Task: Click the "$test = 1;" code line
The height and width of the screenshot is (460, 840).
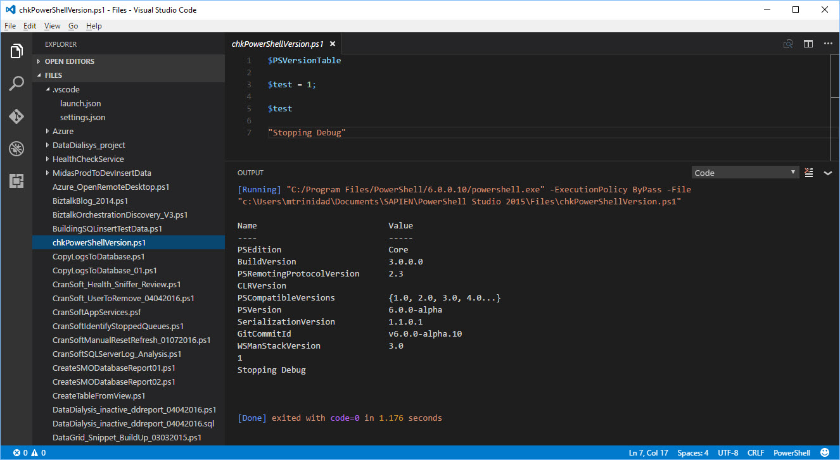Action: pos(292,85)
